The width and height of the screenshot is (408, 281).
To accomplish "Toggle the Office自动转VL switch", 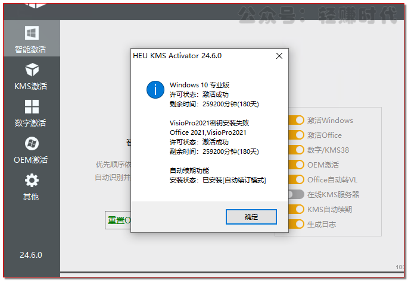I will tap(296, 179).
